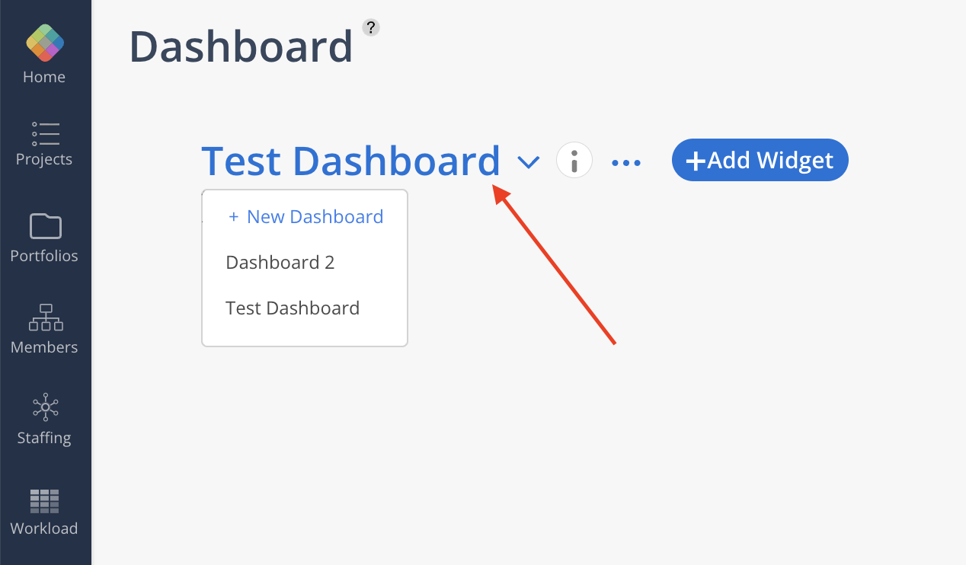This screenshot has height=565, width=966.
Task: Collapse the dashboard chevron dropdown
Action: coord(528,162)
